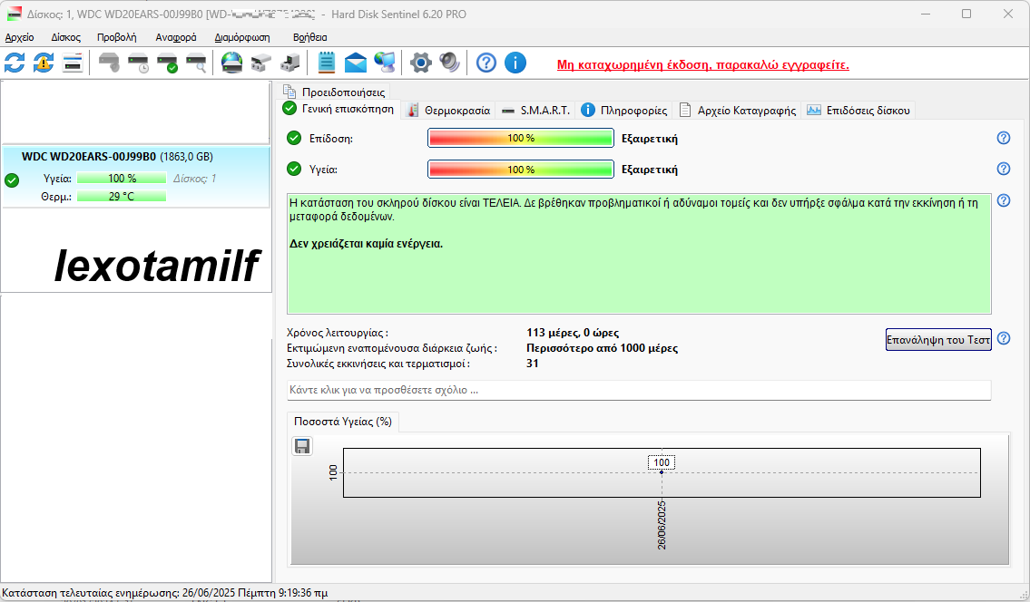Click the disk panel window icon in toolbar
This screenshot has width=1030, height=602.
click(73, 63)
